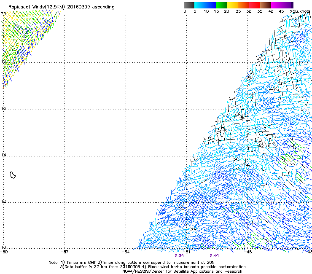Click the longitude label '-57' on bottom axis
This screenshot has width=312, height=274.
[x=65, y=252]
